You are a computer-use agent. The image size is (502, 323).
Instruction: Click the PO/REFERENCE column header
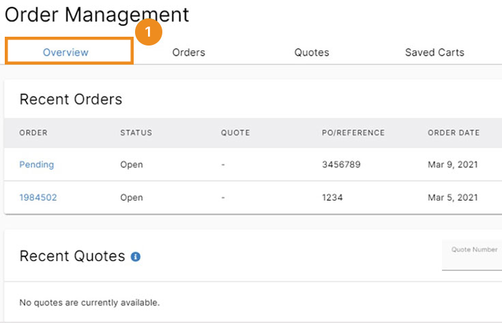(353, 133)
